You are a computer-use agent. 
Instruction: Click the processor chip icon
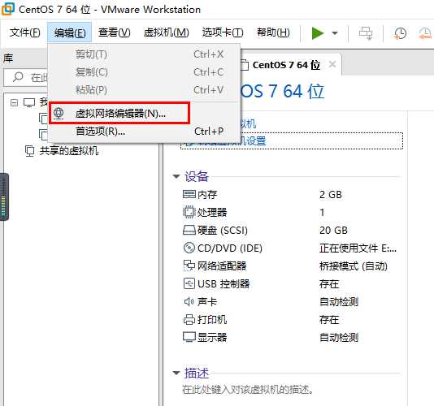189,212
